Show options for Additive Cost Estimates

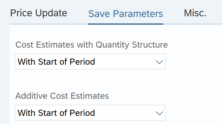[159, 113]
